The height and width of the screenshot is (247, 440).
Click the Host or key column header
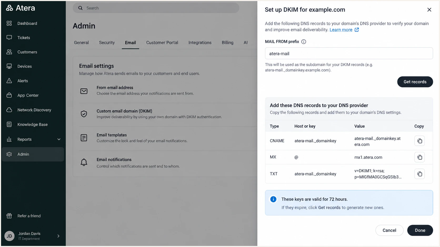tap(305, 126)
